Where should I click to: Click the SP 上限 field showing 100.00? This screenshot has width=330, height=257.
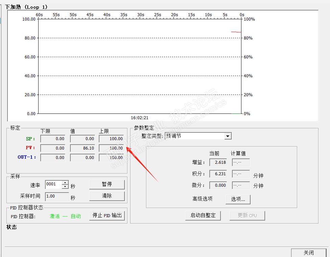tap(111, 139)
